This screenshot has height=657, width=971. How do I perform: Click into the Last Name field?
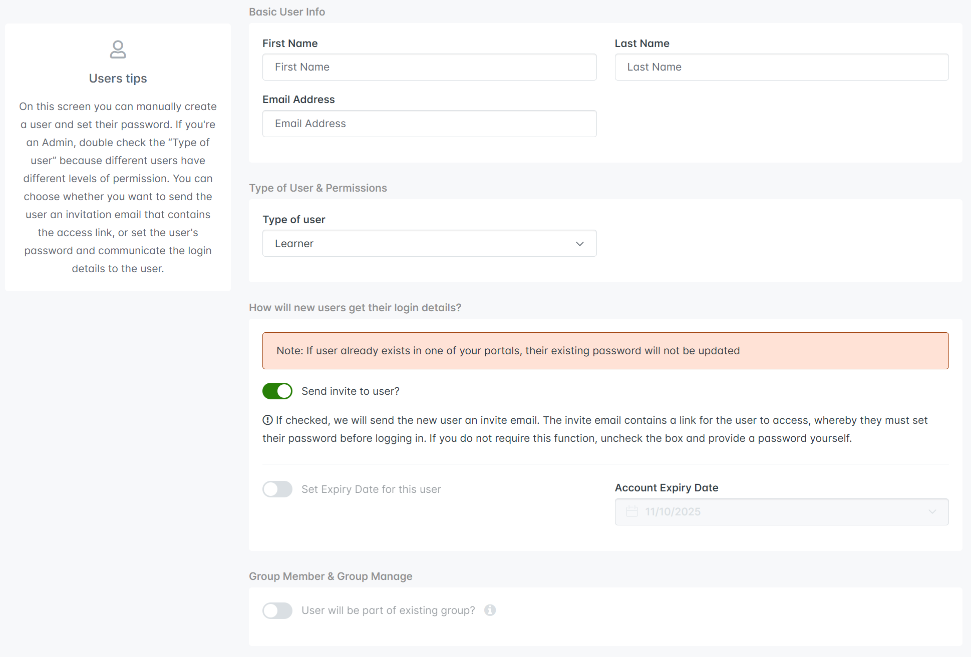781,67
